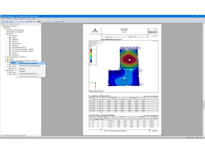Image resolution: width=205 pixels, height=154 pixels.
Task: Select 1.17 Barres in navigator
Action: point(14,53)
